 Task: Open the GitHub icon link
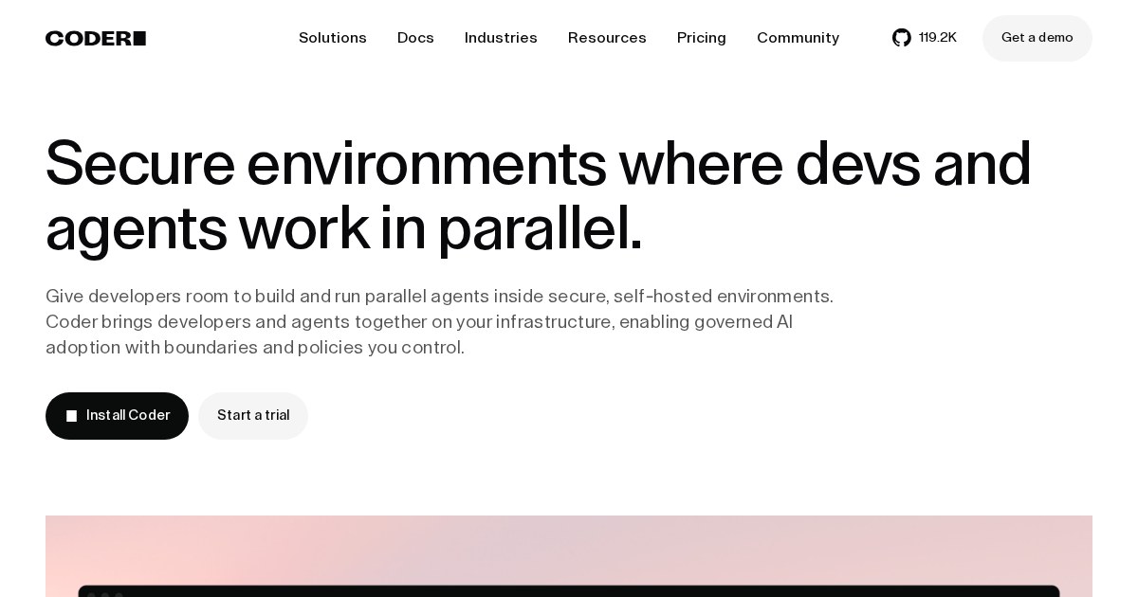point(901,38)
